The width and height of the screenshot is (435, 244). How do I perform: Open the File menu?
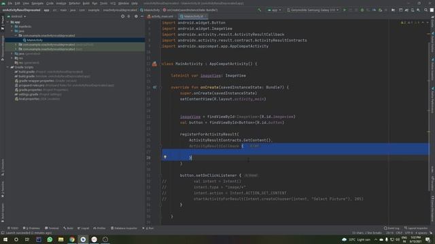(10, 3)
